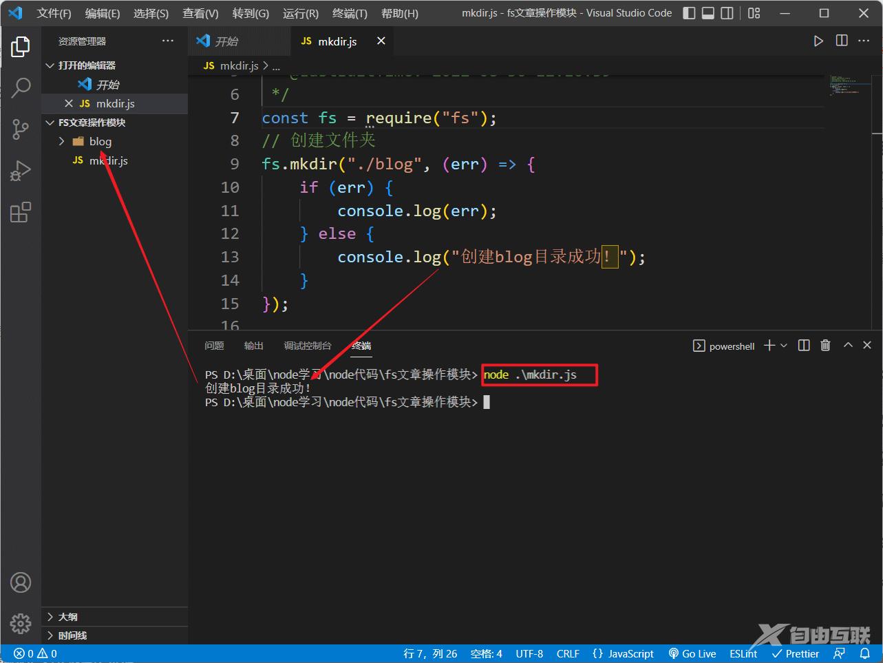This screenshot has height=663, width=883.
Task: Click the mkdir.js breadcrumb
Action: point(239,65)
